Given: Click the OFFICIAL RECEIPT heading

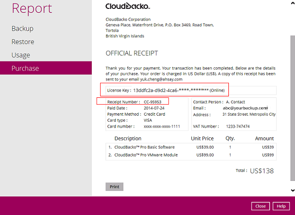Looking at the screenshot, I should (x=132, y=53).
